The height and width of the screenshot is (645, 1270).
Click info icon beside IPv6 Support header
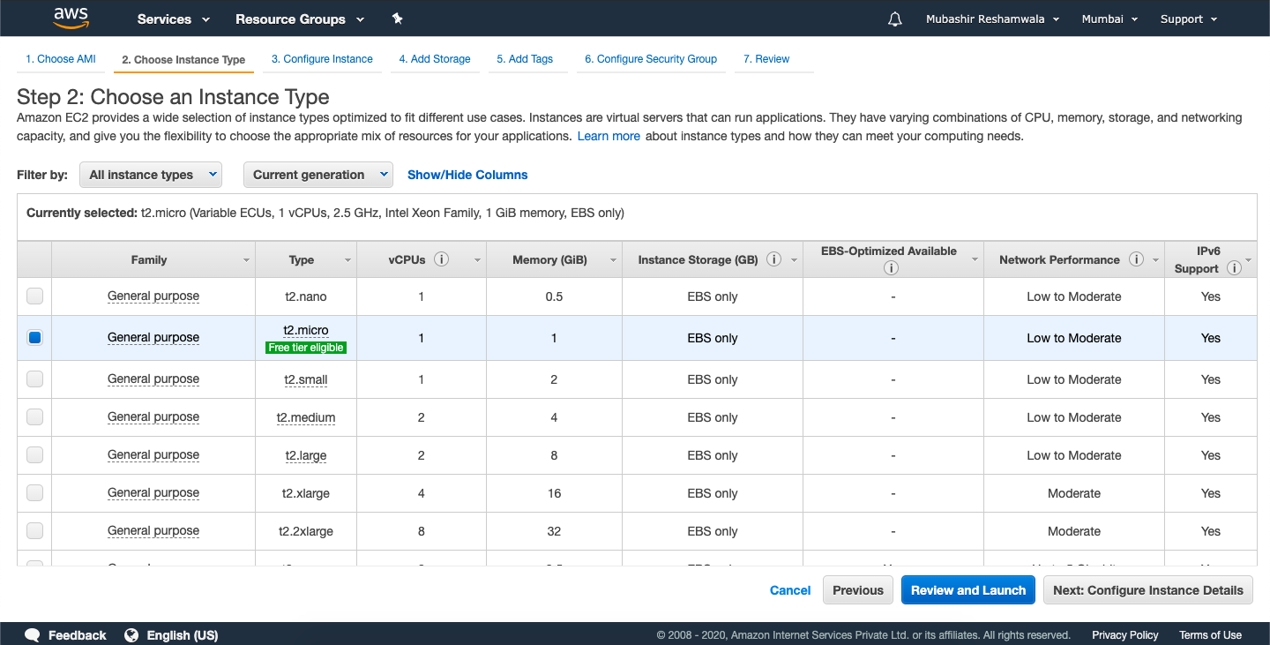[x=1234, y=268]
